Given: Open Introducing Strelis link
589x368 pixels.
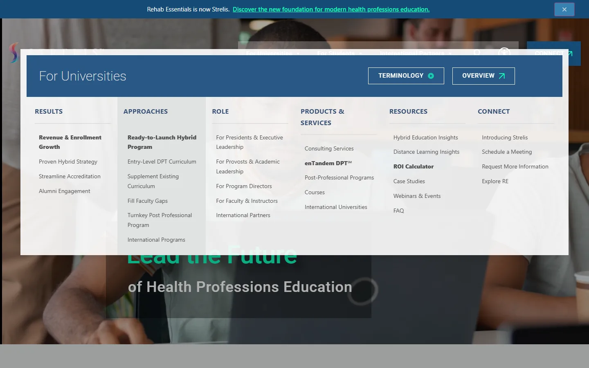Looking at the screenshot, I should [505, 137].
